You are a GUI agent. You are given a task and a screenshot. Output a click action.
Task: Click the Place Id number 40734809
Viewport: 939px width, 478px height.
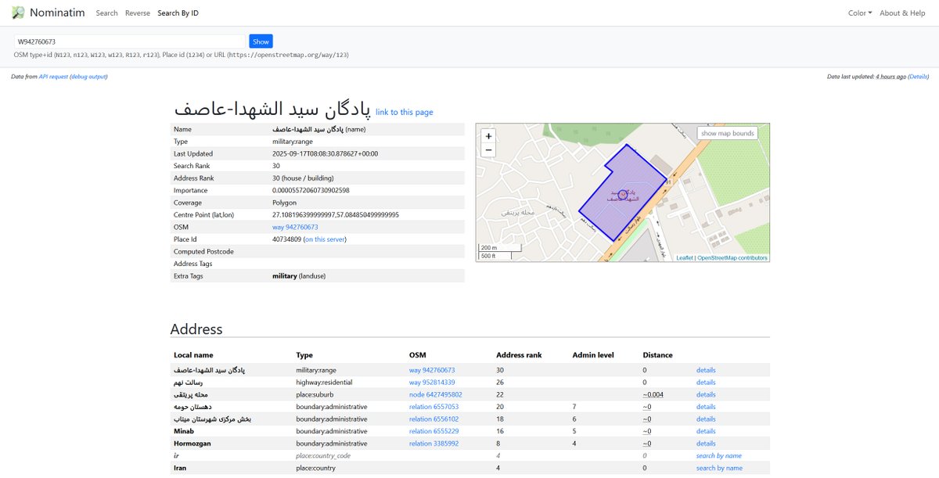coord(286,239)
